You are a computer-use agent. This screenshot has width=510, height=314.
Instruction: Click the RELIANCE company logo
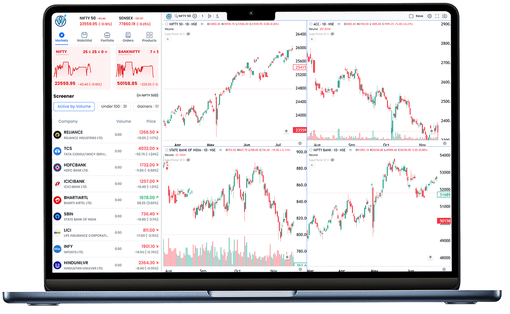(57, 135)
